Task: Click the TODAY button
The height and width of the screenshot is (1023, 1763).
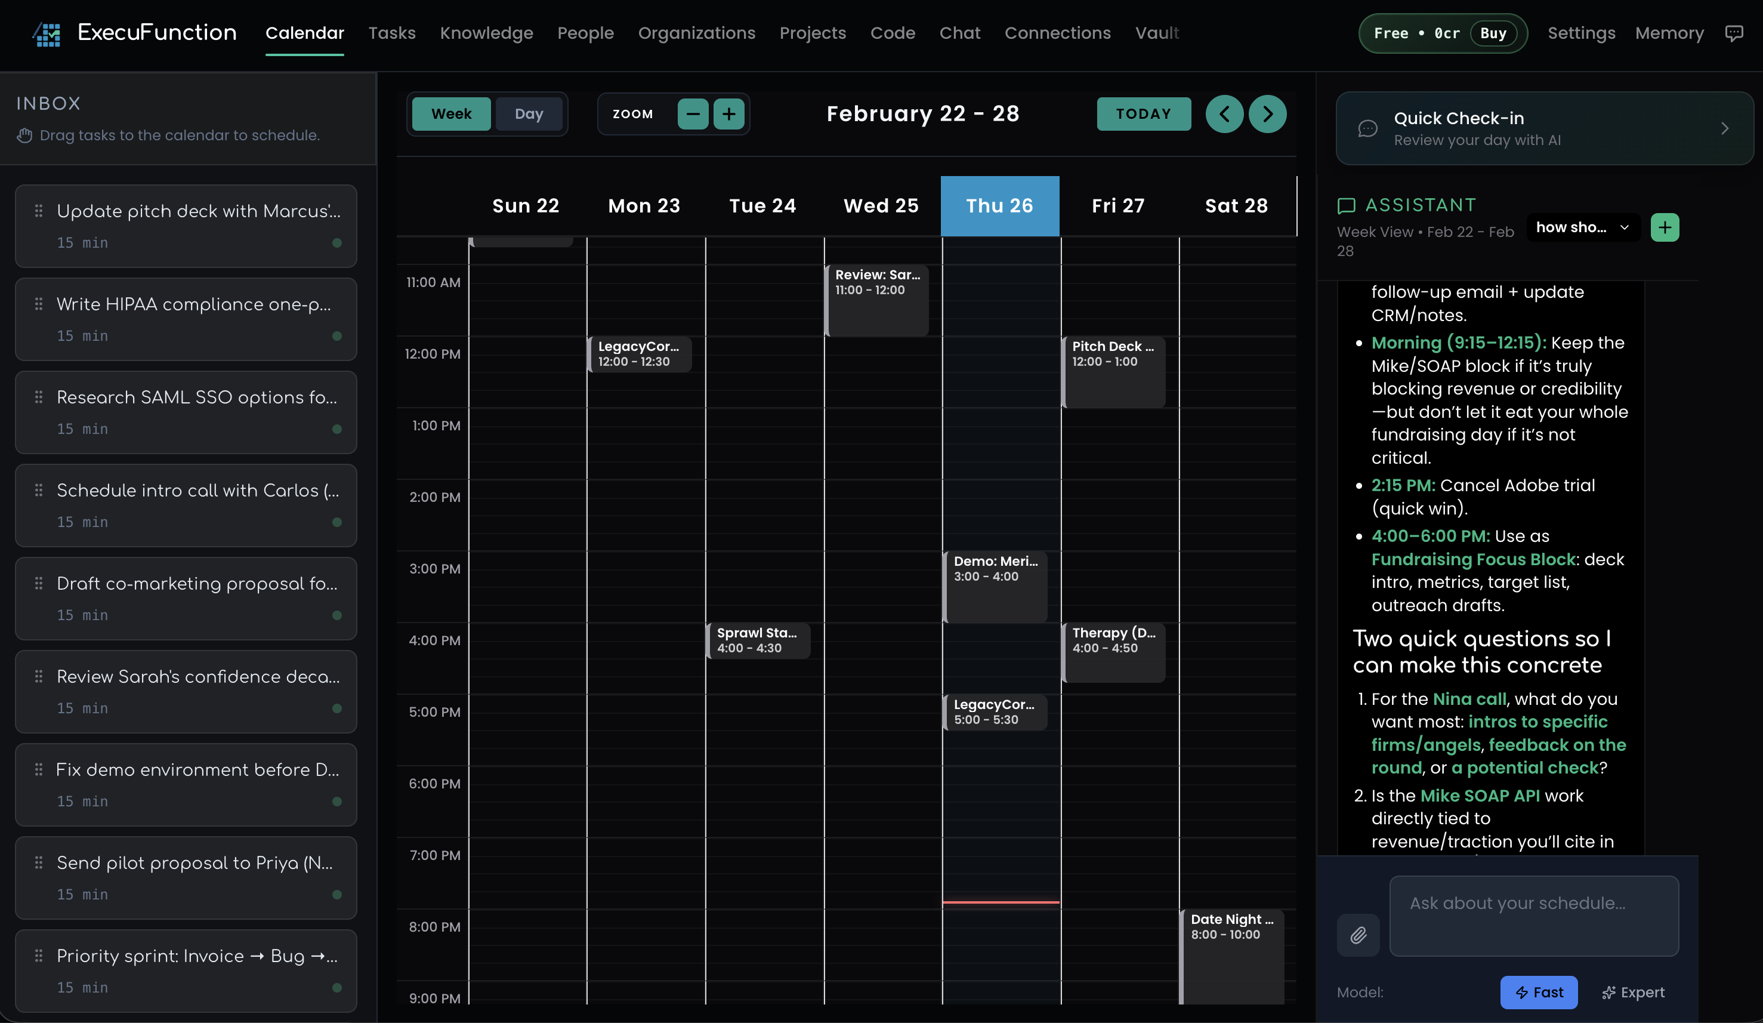Action: click(x=1143, y=113)
